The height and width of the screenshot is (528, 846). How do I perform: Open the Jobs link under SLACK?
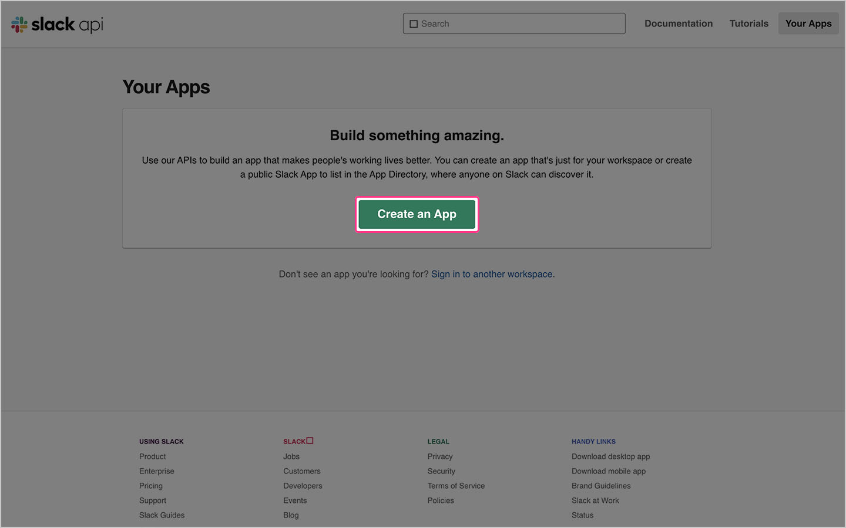coord(291,456)
